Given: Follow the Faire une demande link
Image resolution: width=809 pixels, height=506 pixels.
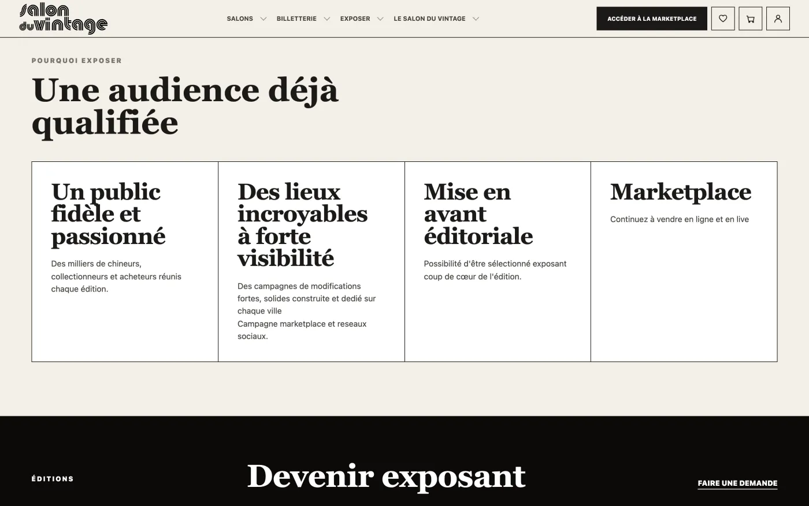Looking at the screenshot, I should pyautogui.click(x=737, y=483).
